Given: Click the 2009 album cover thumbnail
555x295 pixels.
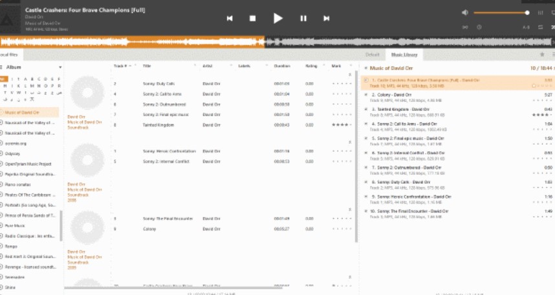Looking at the screenshot, I should point(87,227).
